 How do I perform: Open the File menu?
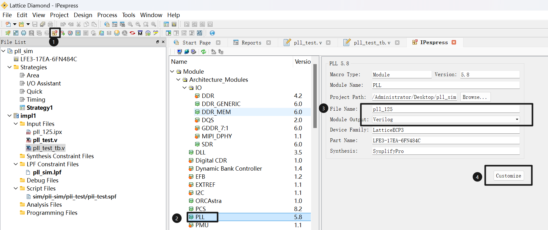(7, 15)
